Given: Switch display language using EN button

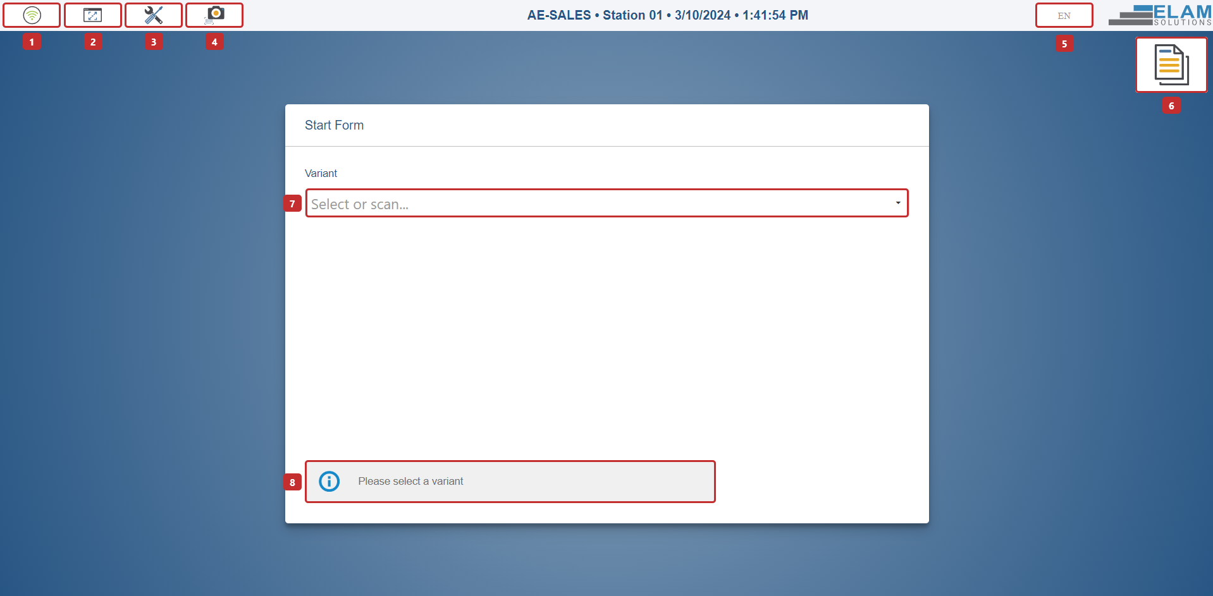Looking at the screenshot, I should click(x=1064, y=15).
